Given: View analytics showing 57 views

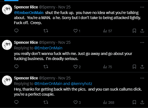Looking at the screenshot, I should click(108, 31).
